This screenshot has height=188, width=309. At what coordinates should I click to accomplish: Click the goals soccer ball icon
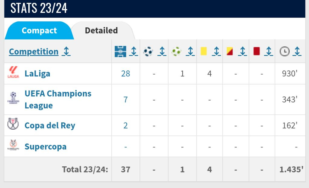[148, 51]
